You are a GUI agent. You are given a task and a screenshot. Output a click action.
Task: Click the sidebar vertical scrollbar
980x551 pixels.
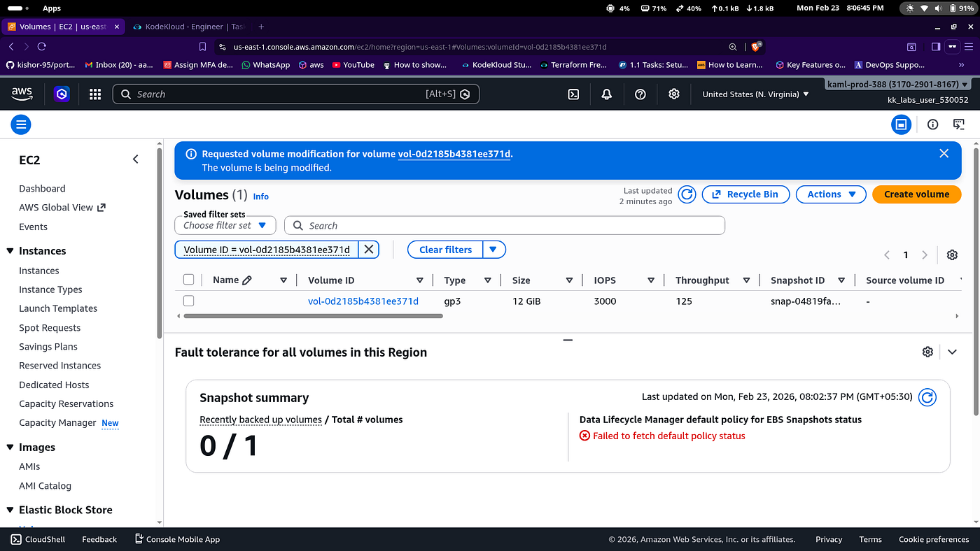pos(160,245)
